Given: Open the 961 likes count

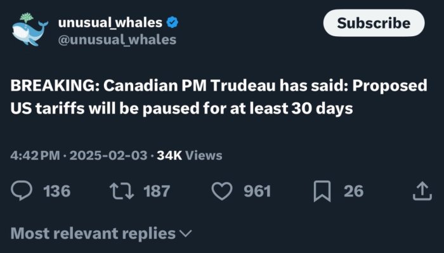Looking at the screenshot, I should (258, 191).
